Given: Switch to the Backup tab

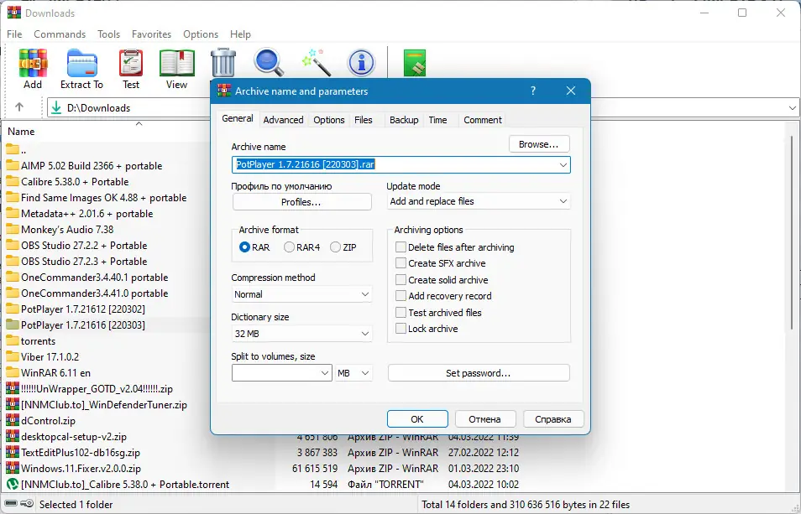Looking at the screenshot, I should coord(404,120).
